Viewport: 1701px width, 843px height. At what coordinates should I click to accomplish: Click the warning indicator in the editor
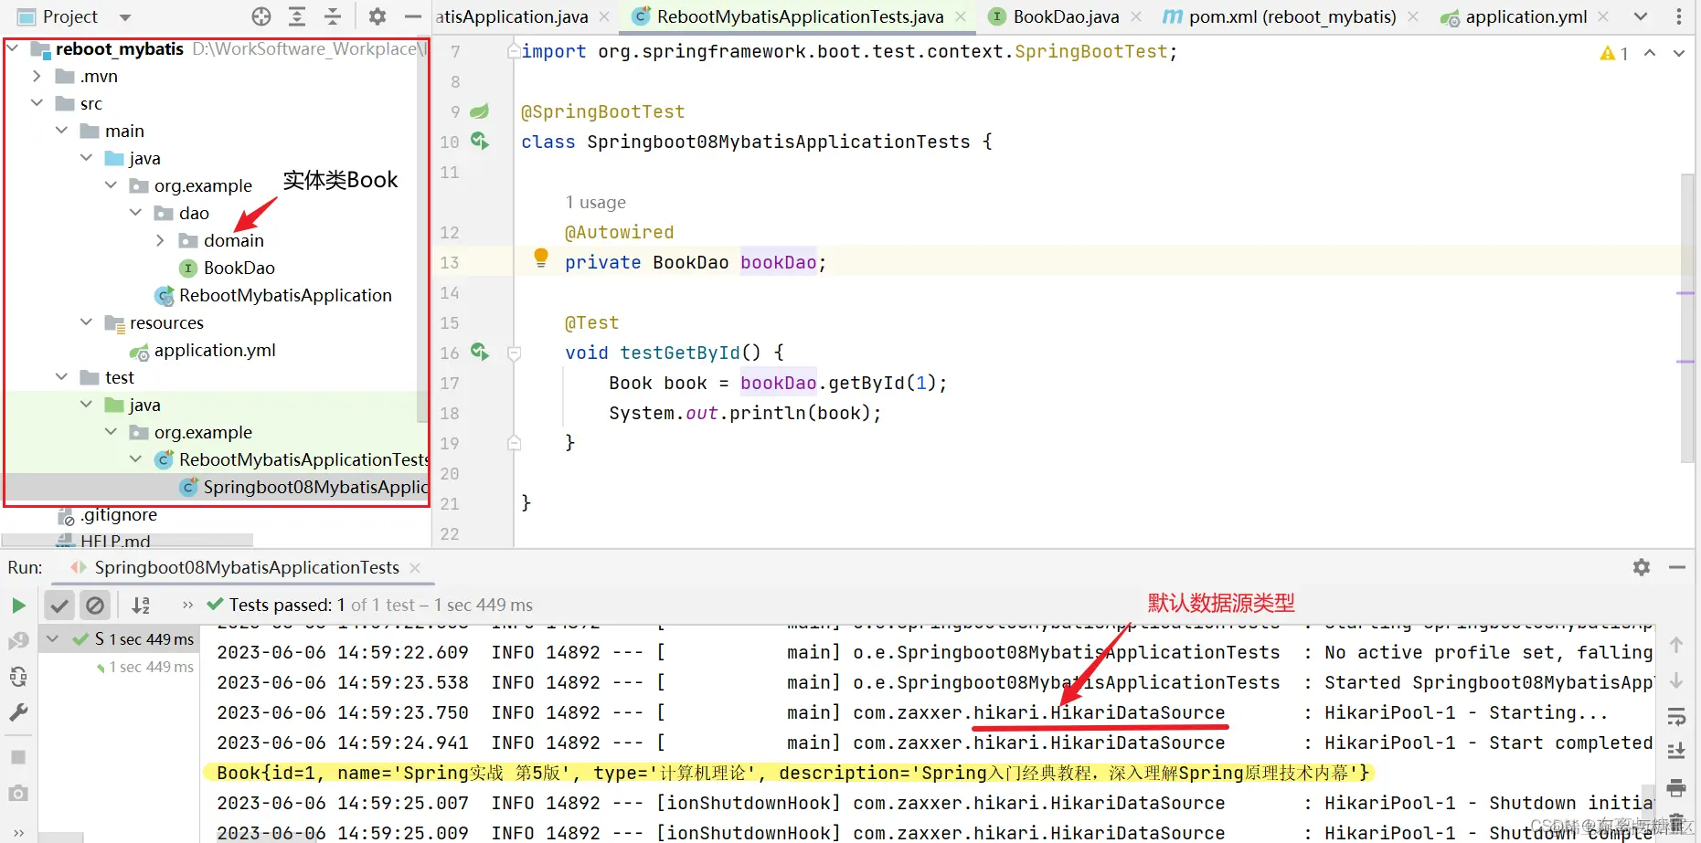pos(1614,54)
